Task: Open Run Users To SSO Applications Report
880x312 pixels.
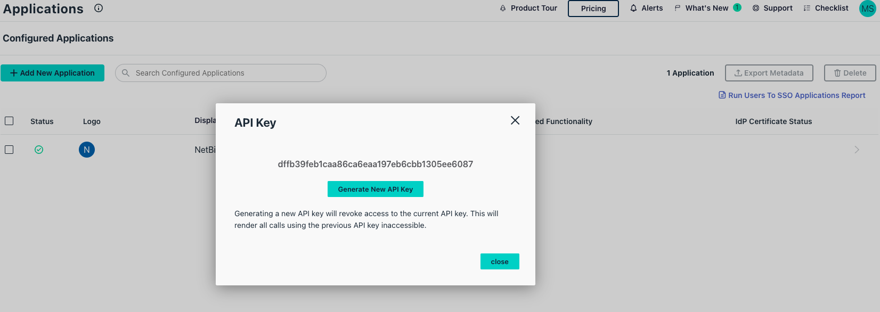Action: point(792,95)
